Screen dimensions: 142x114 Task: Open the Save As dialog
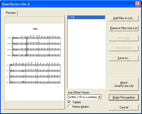coord(124,58)
